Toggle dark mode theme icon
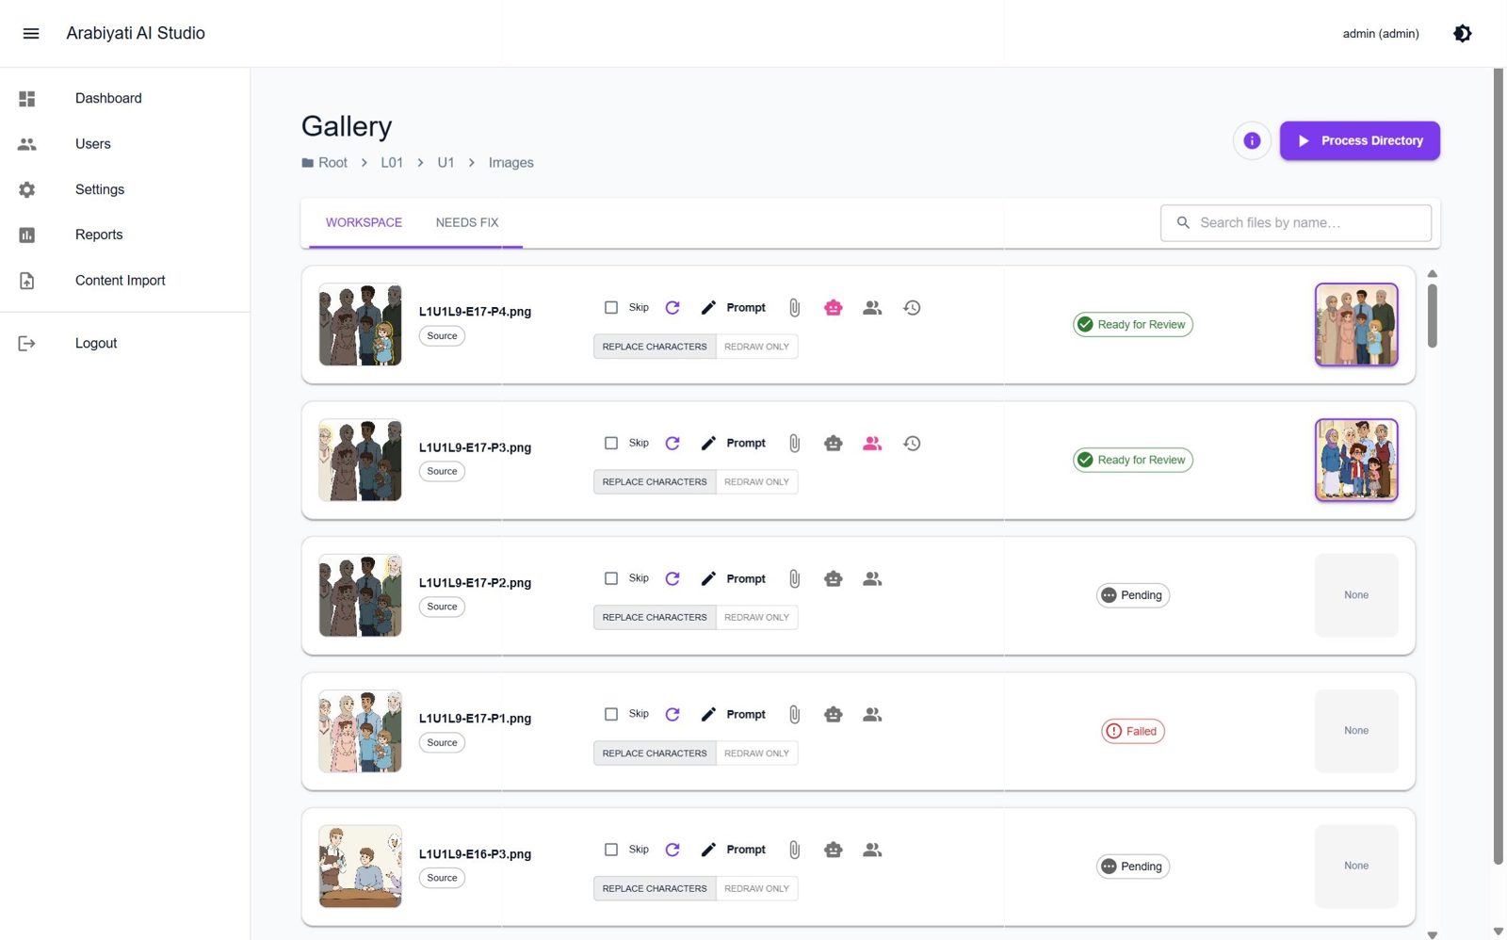 coord(1462,33)
